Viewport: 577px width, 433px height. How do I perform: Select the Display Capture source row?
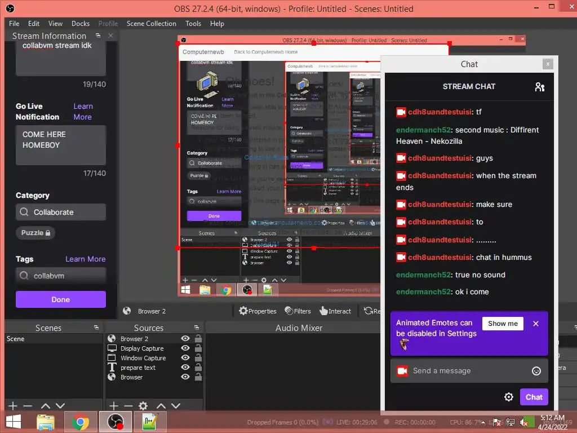click(141, 348)
